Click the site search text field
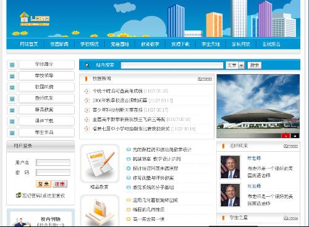 click(x=172, y=65)
